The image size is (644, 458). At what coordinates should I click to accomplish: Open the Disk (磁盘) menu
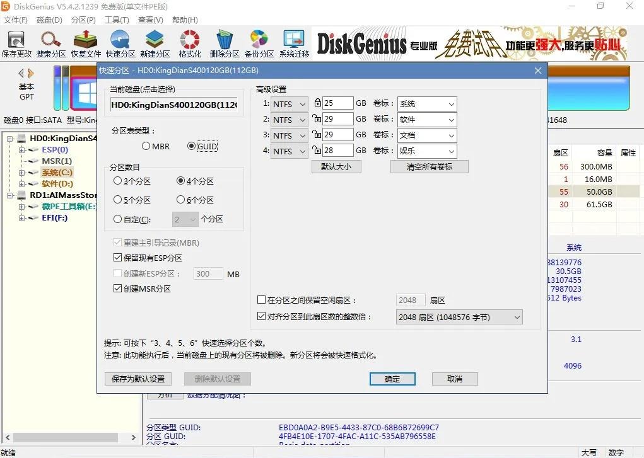[49, 20]
